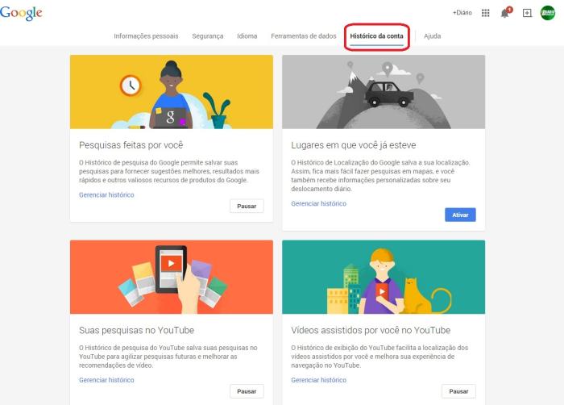Image resolution: width=564 pixels, height=405 pixels.
Task: Click the notifications bell icon
Action: click(x=506, y=13)
